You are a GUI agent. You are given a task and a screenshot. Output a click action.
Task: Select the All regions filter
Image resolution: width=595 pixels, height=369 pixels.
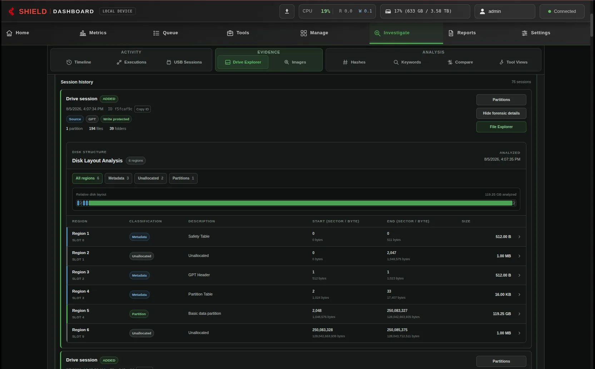point(87,178)
